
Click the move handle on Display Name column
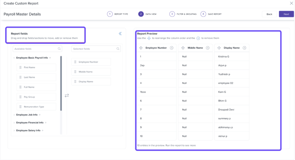click(x=219, y=48)
